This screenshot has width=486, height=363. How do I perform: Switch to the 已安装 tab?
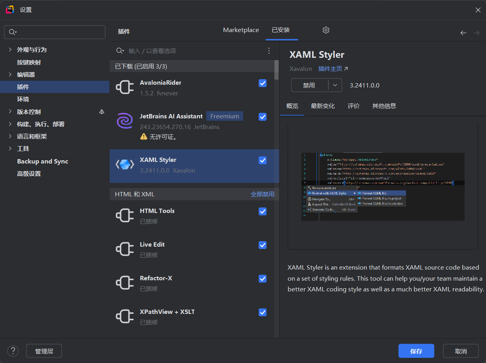281,30
